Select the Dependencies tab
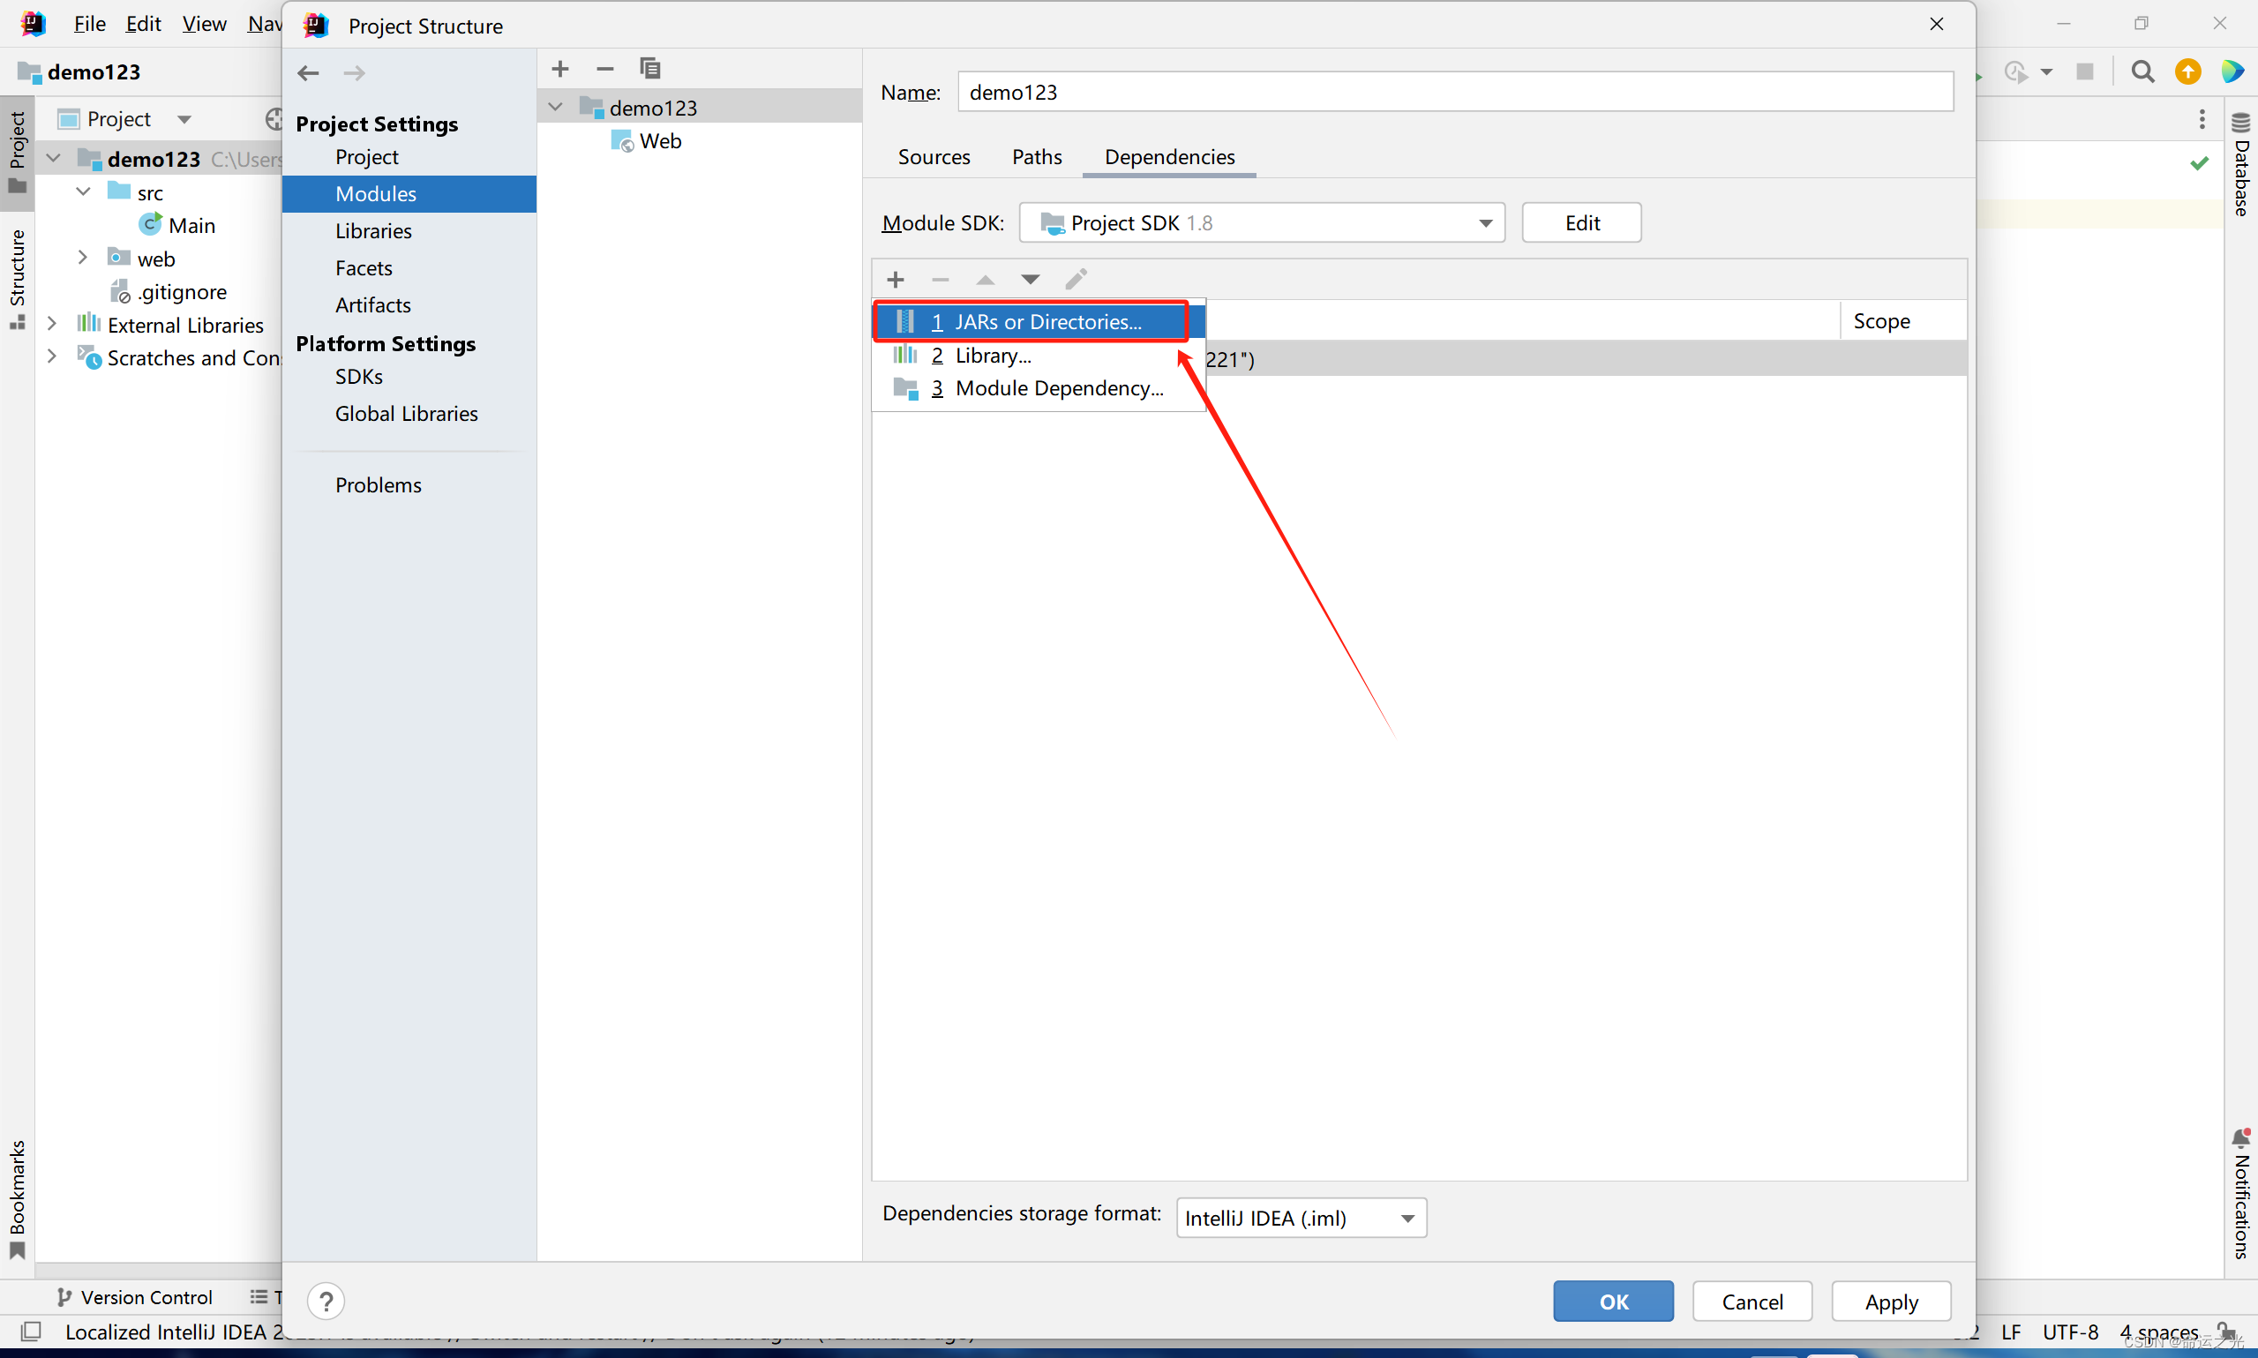The width and height of the screenshot is (2258, 1358). [1169, 156]
